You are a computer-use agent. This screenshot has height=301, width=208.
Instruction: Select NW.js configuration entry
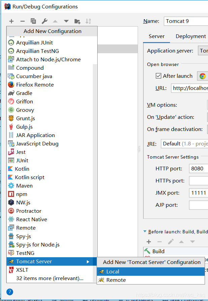[x=50, y=203]
